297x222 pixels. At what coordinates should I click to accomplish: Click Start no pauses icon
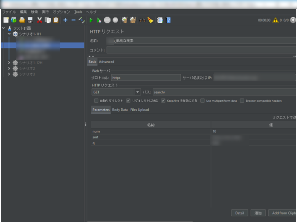tap(99, 20)
